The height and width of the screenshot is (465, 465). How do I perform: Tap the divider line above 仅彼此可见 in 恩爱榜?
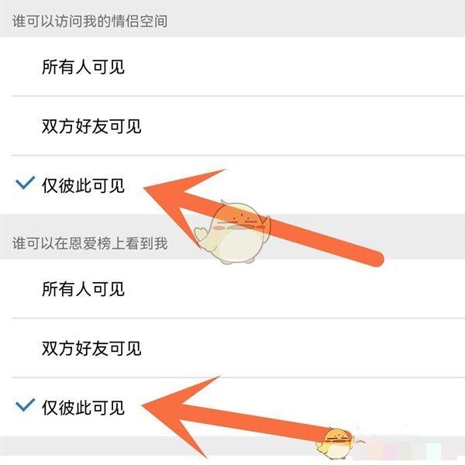tap(238, 377)
